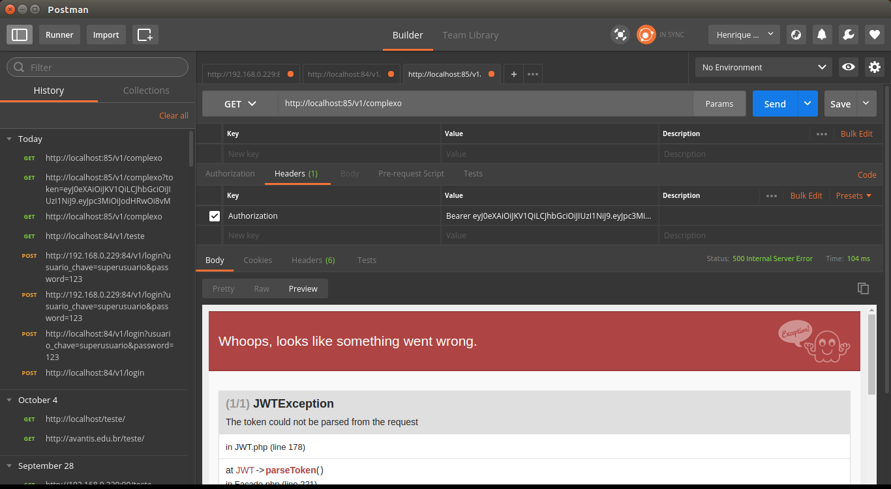
Task: Open the No Environment dropdown
Action: point(764,67)
